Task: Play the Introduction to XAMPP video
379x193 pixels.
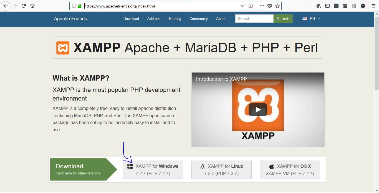Action: (258, 110)
